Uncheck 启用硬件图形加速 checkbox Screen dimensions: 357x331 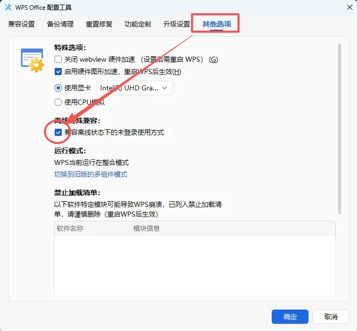58,72
